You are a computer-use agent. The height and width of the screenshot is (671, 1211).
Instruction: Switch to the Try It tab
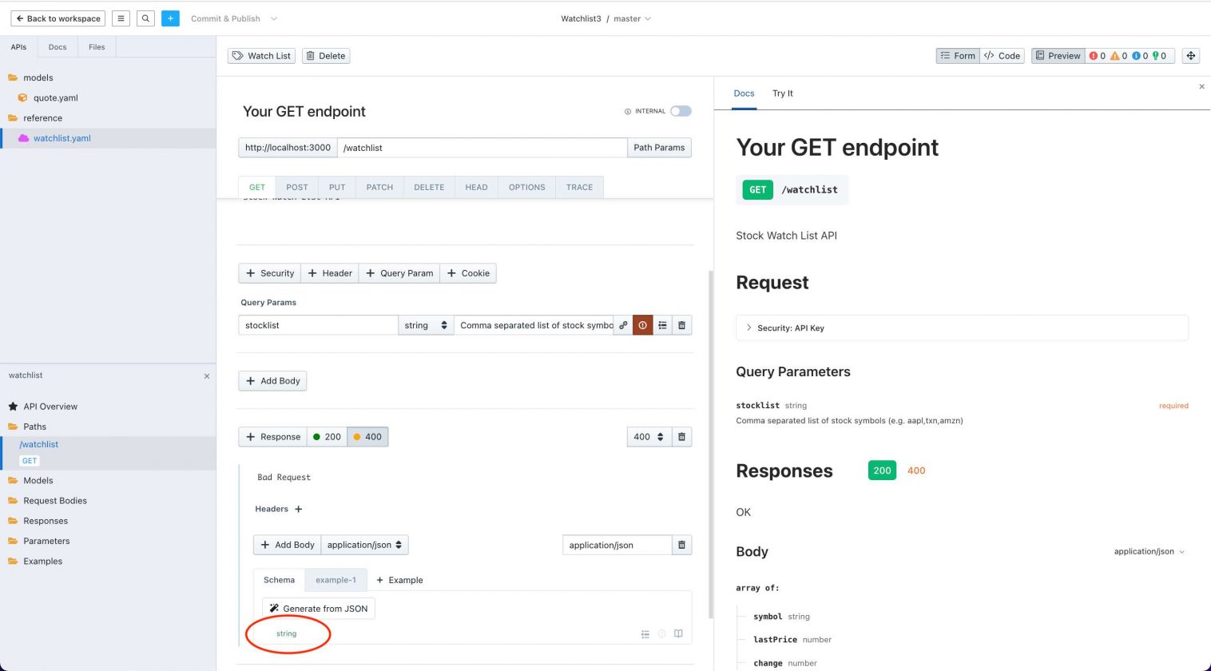(x=782, y=93)
